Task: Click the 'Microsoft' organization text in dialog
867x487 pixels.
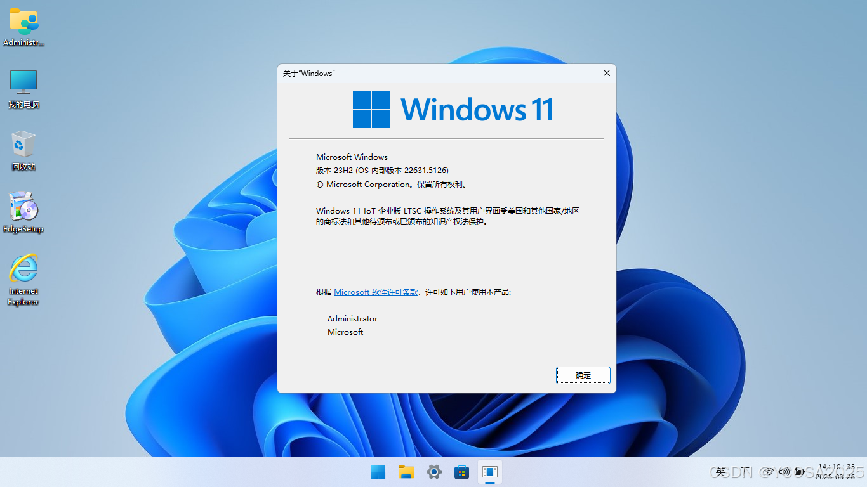Action: point(345,332)
